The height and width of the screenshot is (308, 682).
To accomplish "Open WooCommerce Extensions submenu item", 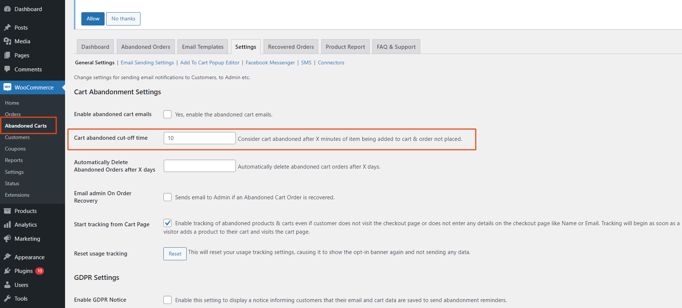I will tap(17, 195).
